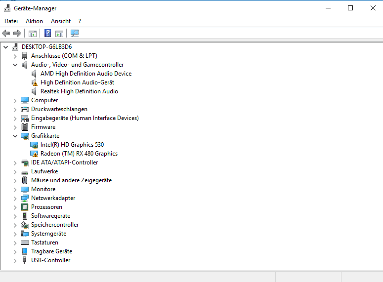Click the network icon beside Netzwerkadapter

25,198
